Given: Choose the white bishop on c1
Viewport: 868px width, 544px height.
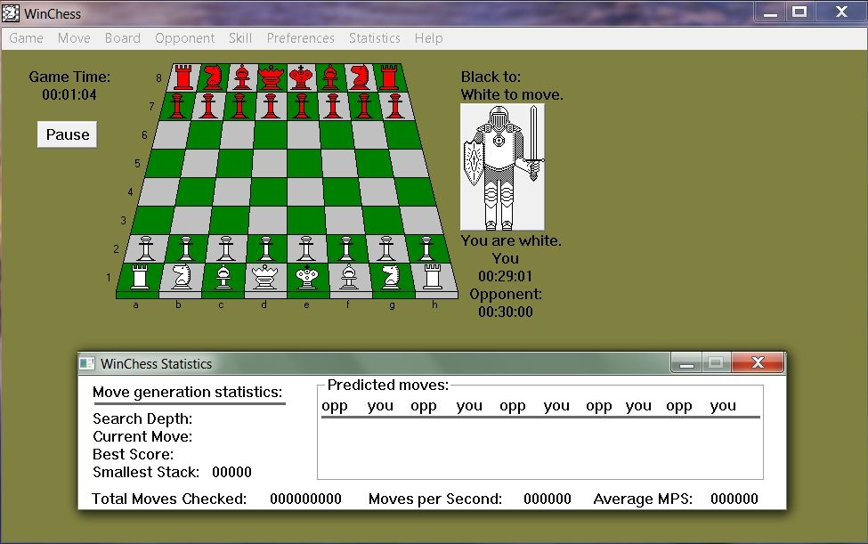Looking at the screenshot, I should click(223, 277).
